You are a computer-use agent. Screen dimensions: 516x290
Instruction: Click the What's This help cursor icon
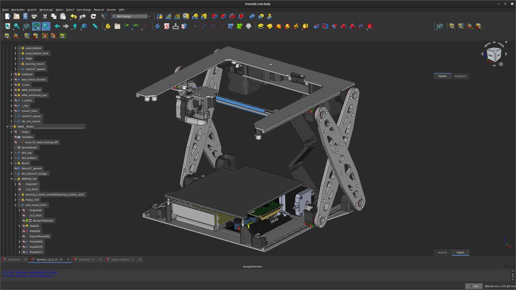104,16
